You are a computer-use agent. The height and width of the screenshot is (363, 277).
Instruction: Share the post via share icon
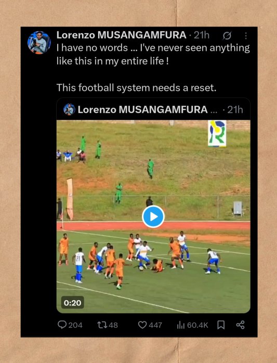[x=240, y=325]
